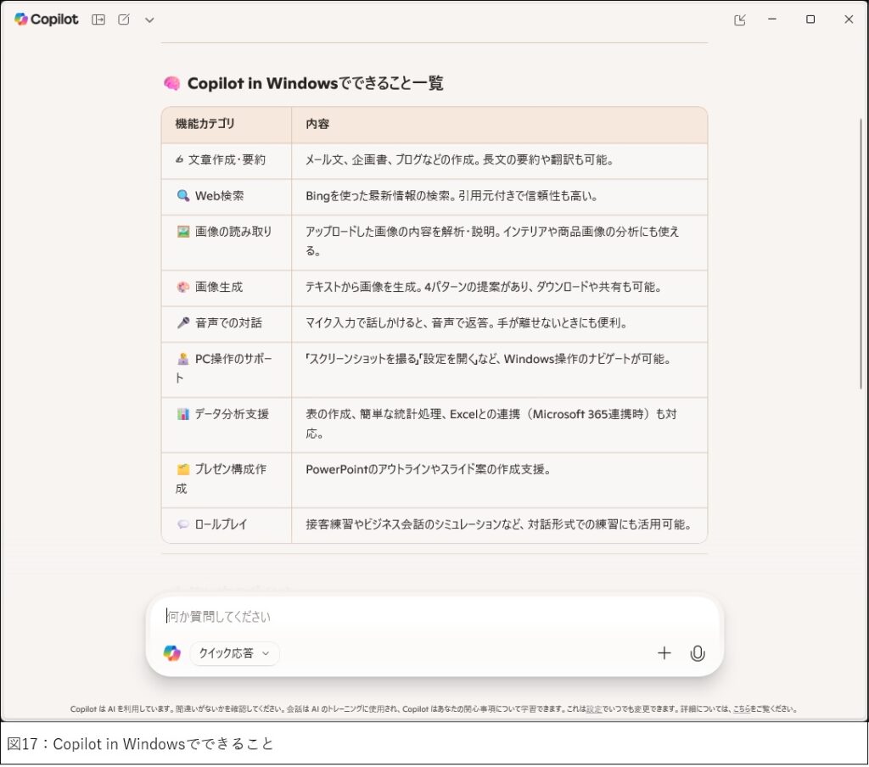
Task: Maximize the Copilot window
Action: [x=810, y=20]
